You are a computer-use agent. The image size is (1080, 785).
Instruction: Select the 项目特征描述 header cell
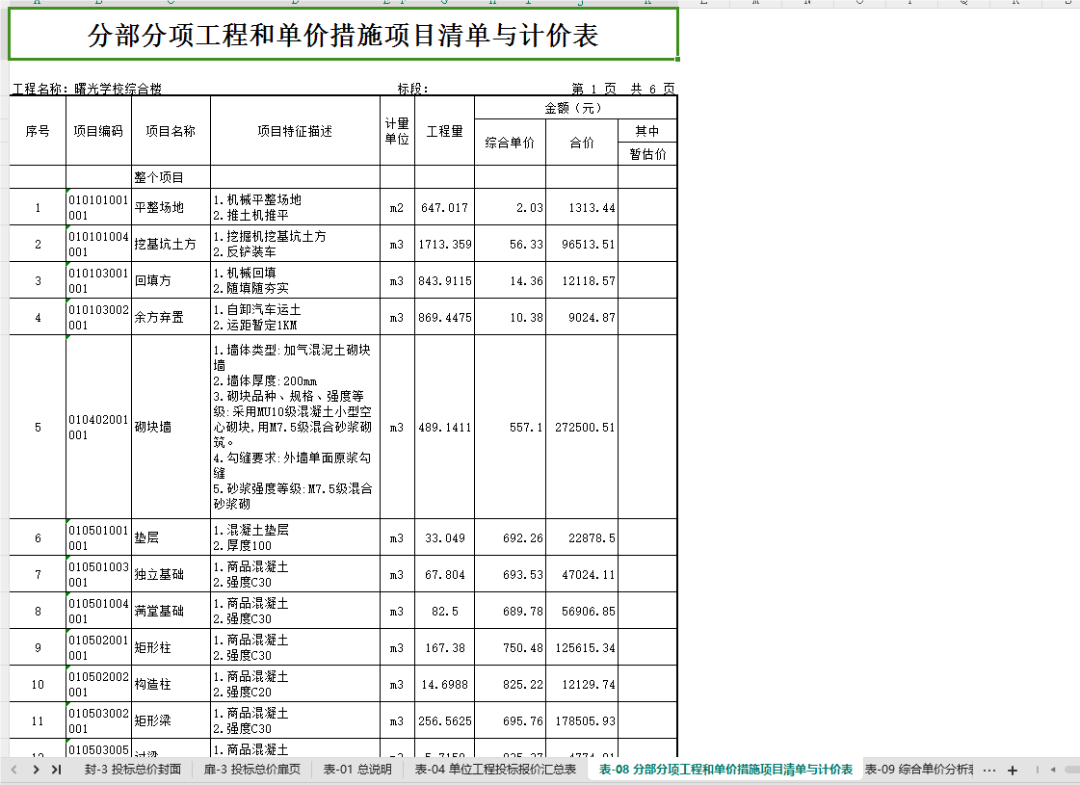point(295,131)
